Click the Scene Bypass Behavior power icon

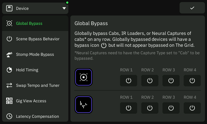pyautogui.click(x=9, y=39)
